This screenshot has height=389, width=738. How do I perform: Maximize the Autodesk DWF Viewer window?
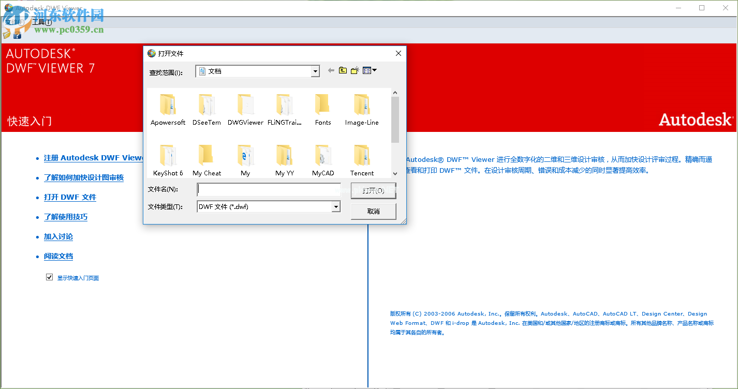702,8
